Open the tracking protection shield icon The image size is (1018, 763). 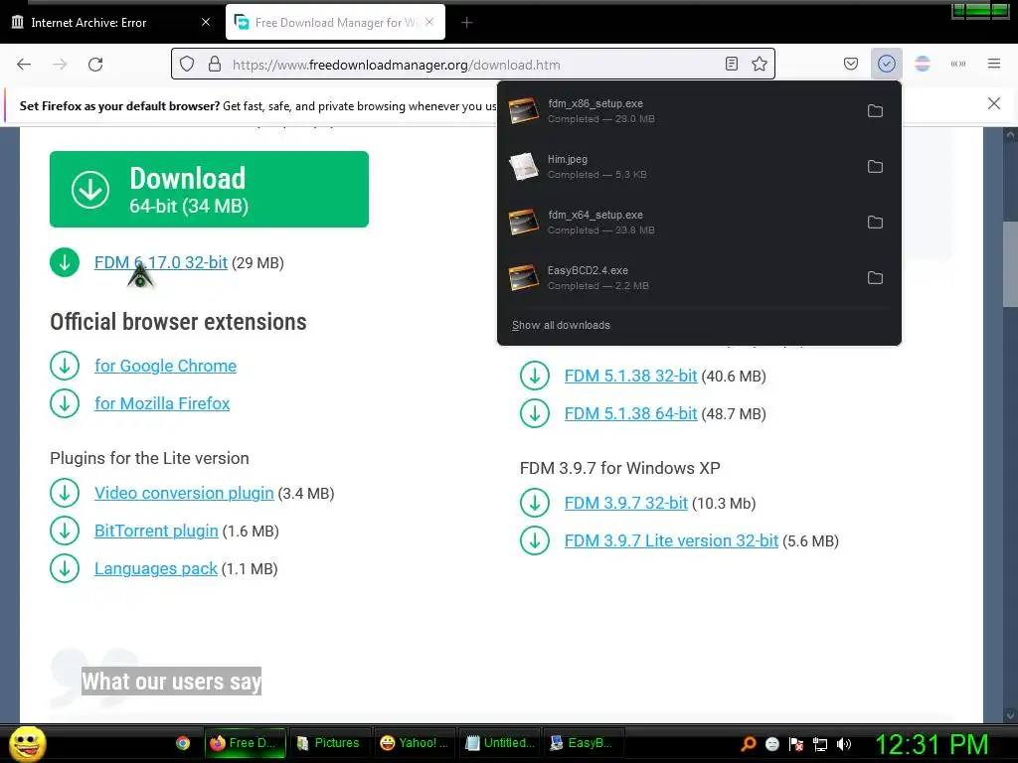(x=187, y=65)
